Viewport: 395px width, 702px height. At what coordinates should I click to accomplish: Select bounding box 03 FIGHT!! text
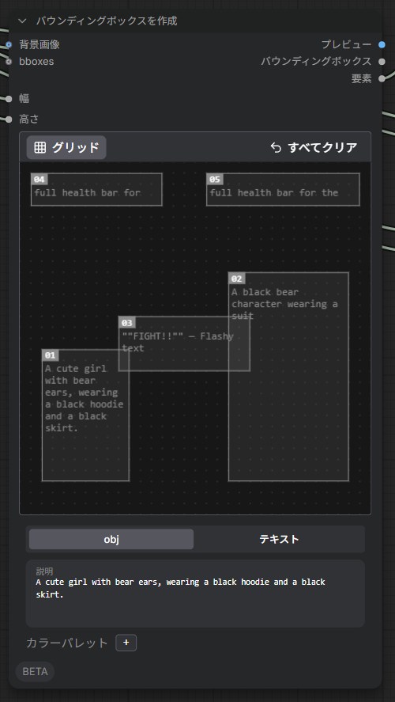(183, 343)
